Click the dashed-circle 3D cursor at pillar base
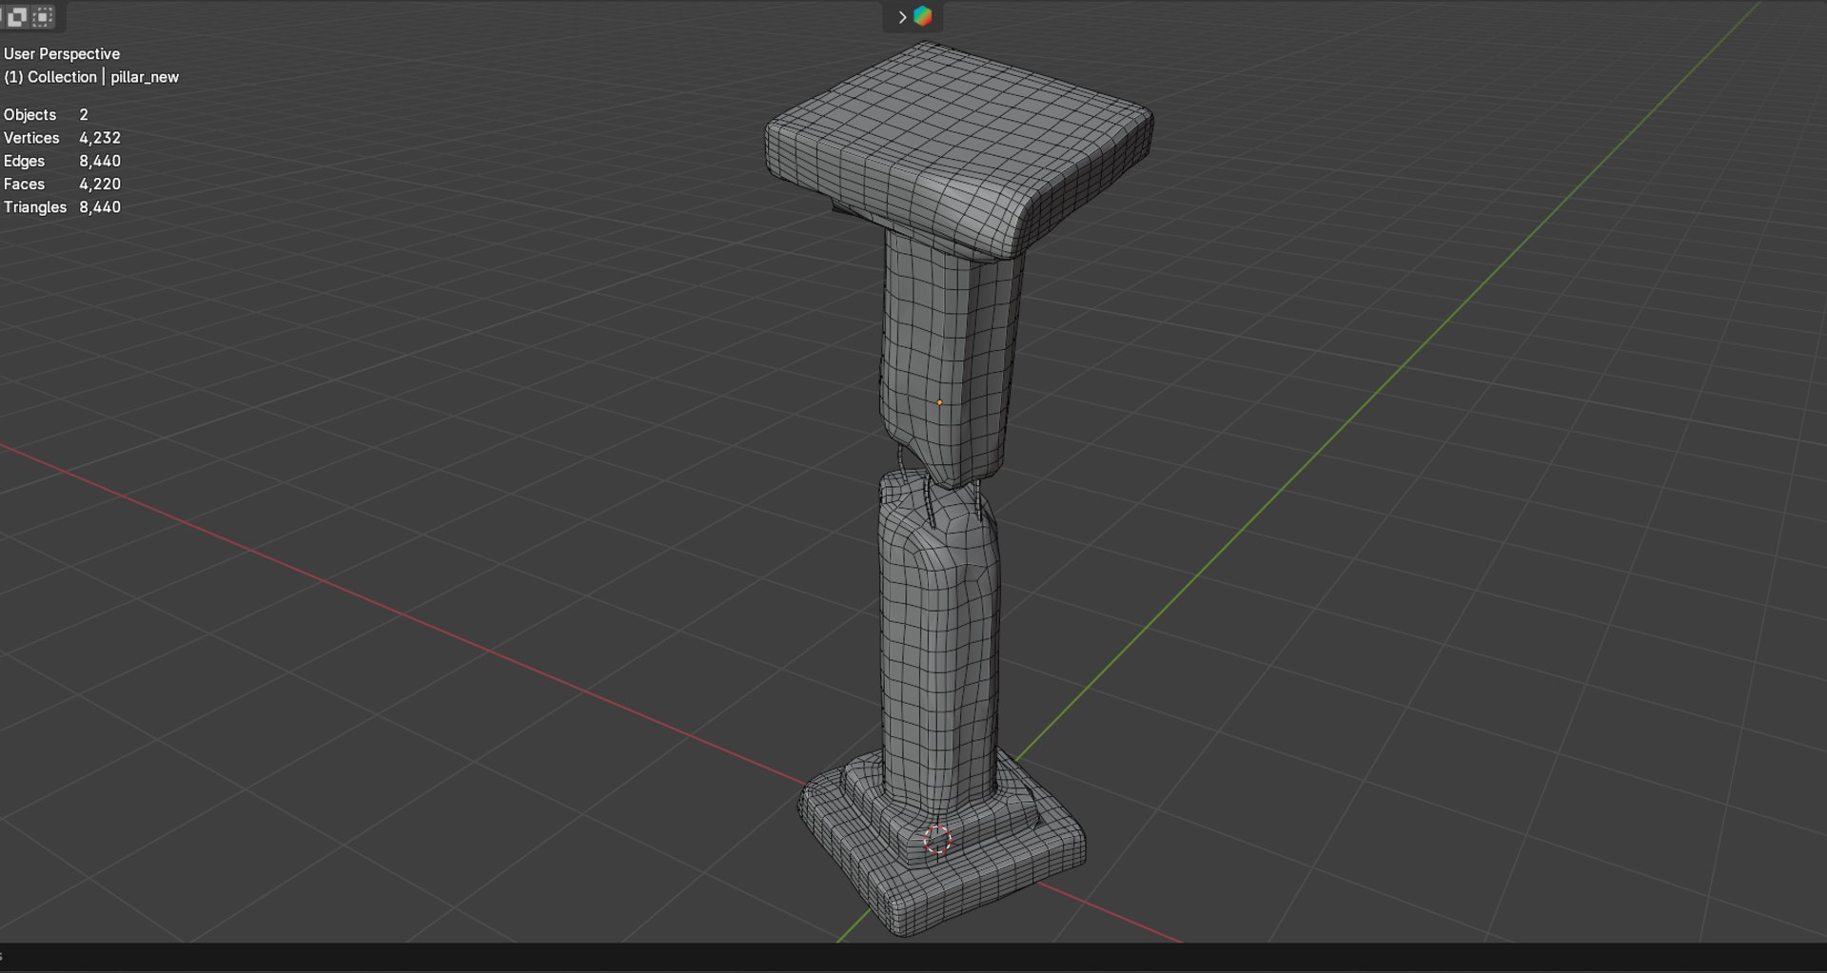 point(937,839)
